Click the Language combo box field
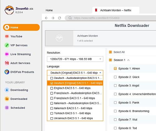The width and height of the screenshot is (156, 131). coord(75,73)
